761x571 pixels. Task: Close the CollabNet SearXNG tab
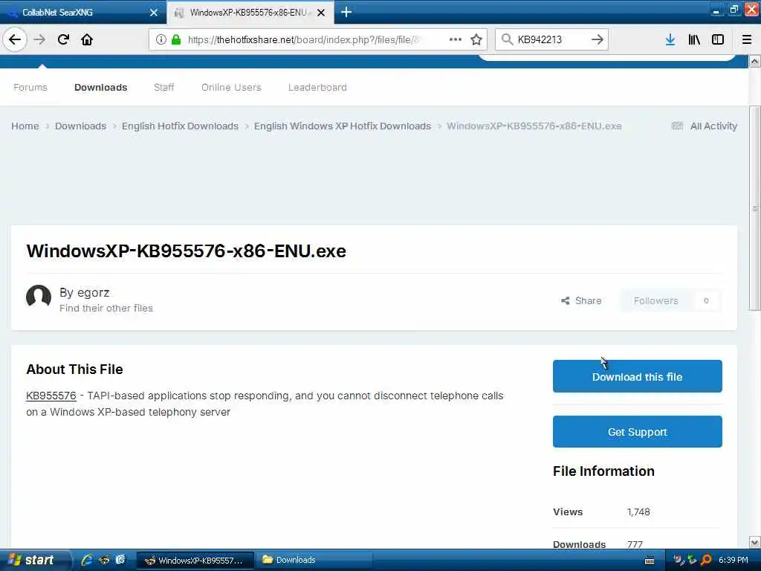(153, 13)
